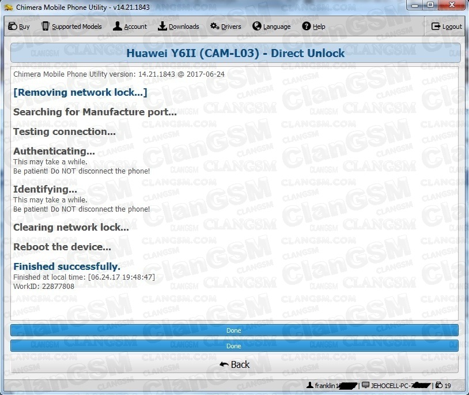This screenshot has width=469, height=395.
Task: Click the lower Done progress bar
Action: coord(234,346)
